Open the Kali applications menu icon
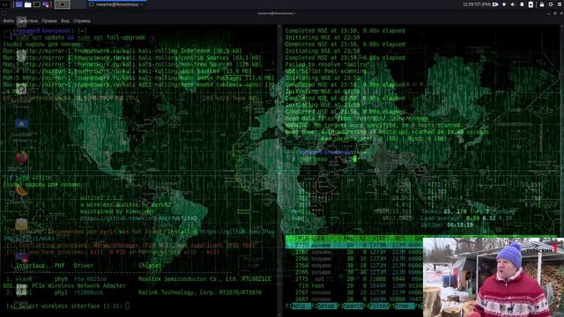The width and height of the screenshot is (564, 317). click(5, 4)
